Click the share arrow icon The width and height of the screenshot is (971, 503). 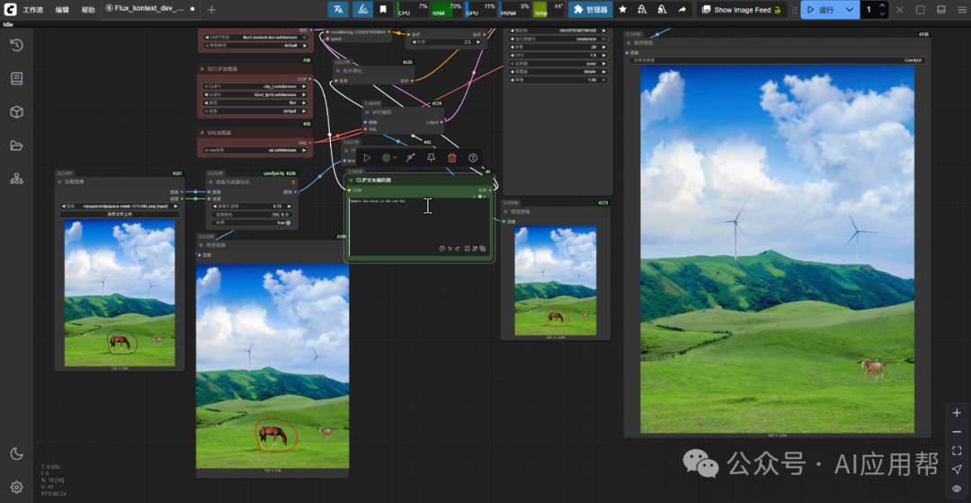[x=681, y=9]
